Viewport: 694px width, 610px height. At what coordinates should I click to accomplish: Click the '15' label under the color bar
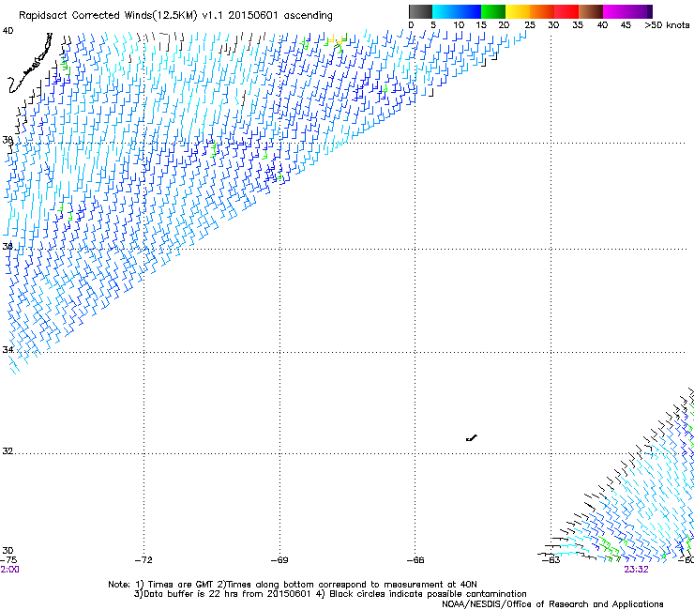[x=481, y=25]
